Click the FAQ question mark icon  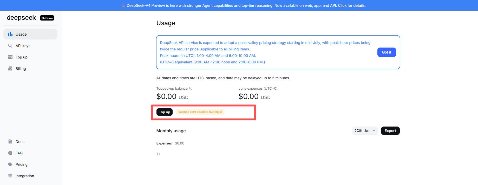[x=10, y=153]
